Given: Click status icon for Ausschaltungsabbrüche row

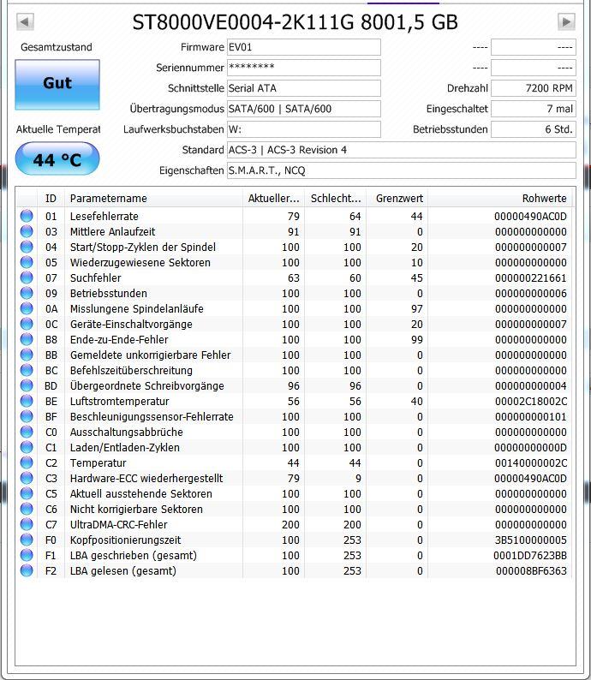Looking at the screenshot, I should [27, 432].
